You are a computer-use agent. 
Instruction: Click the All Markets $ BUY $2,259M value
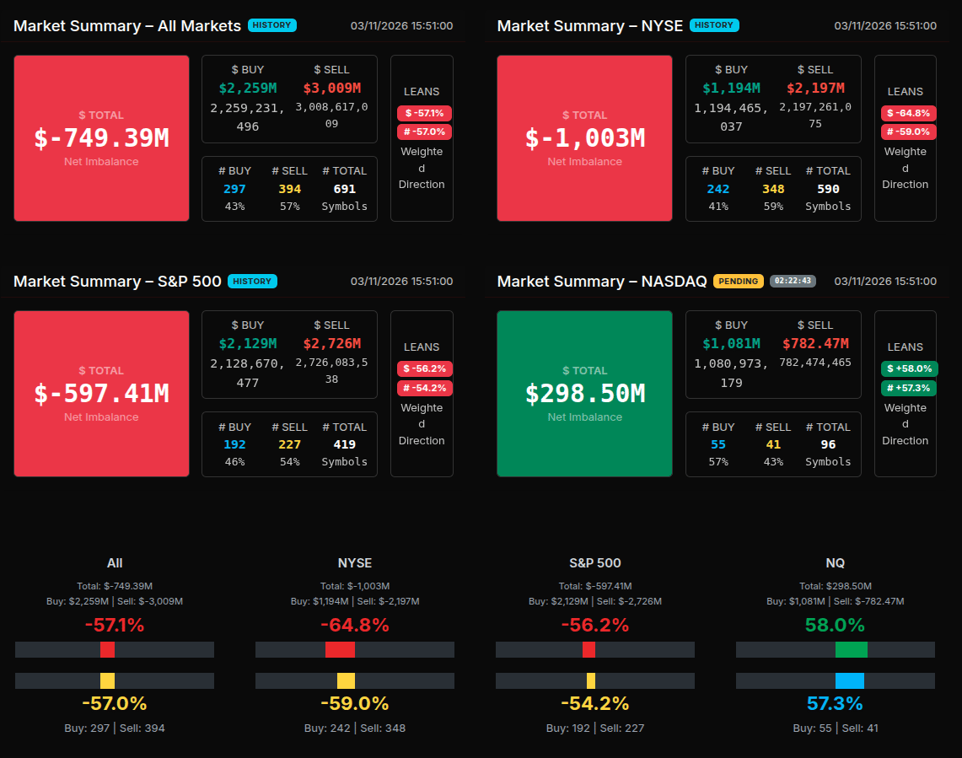tap(247, 88)
